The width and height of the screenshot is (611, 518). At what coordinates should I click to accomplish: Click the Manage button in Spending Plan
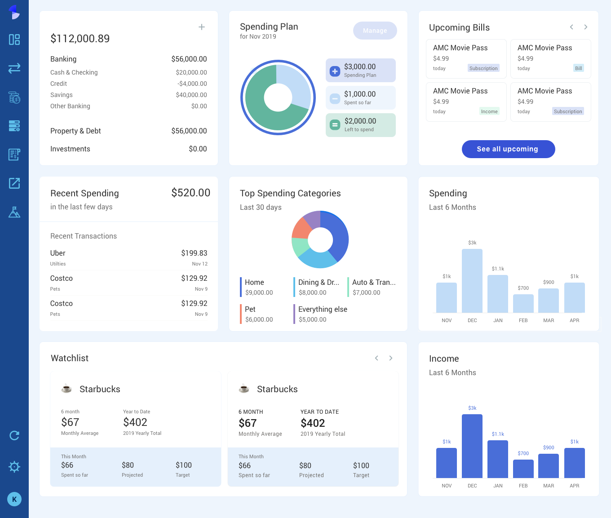tap(375, 31)
